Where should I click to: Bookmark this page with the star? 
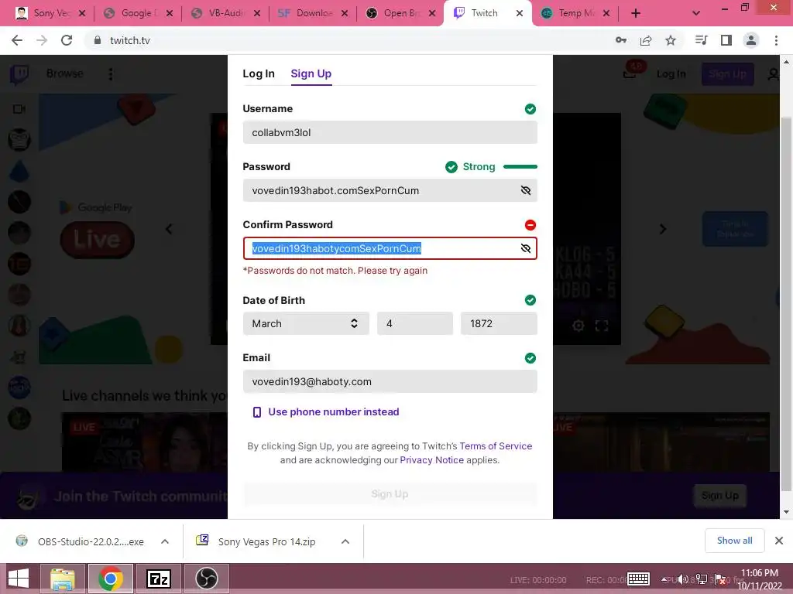(671, 40)
